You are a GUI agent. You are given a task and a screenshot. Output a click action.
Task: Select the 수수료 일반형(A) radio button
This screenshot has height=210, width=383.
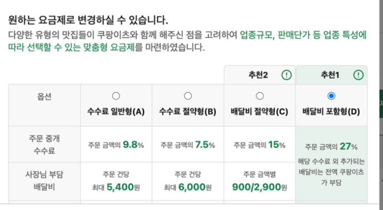click(x=116, y=96)
